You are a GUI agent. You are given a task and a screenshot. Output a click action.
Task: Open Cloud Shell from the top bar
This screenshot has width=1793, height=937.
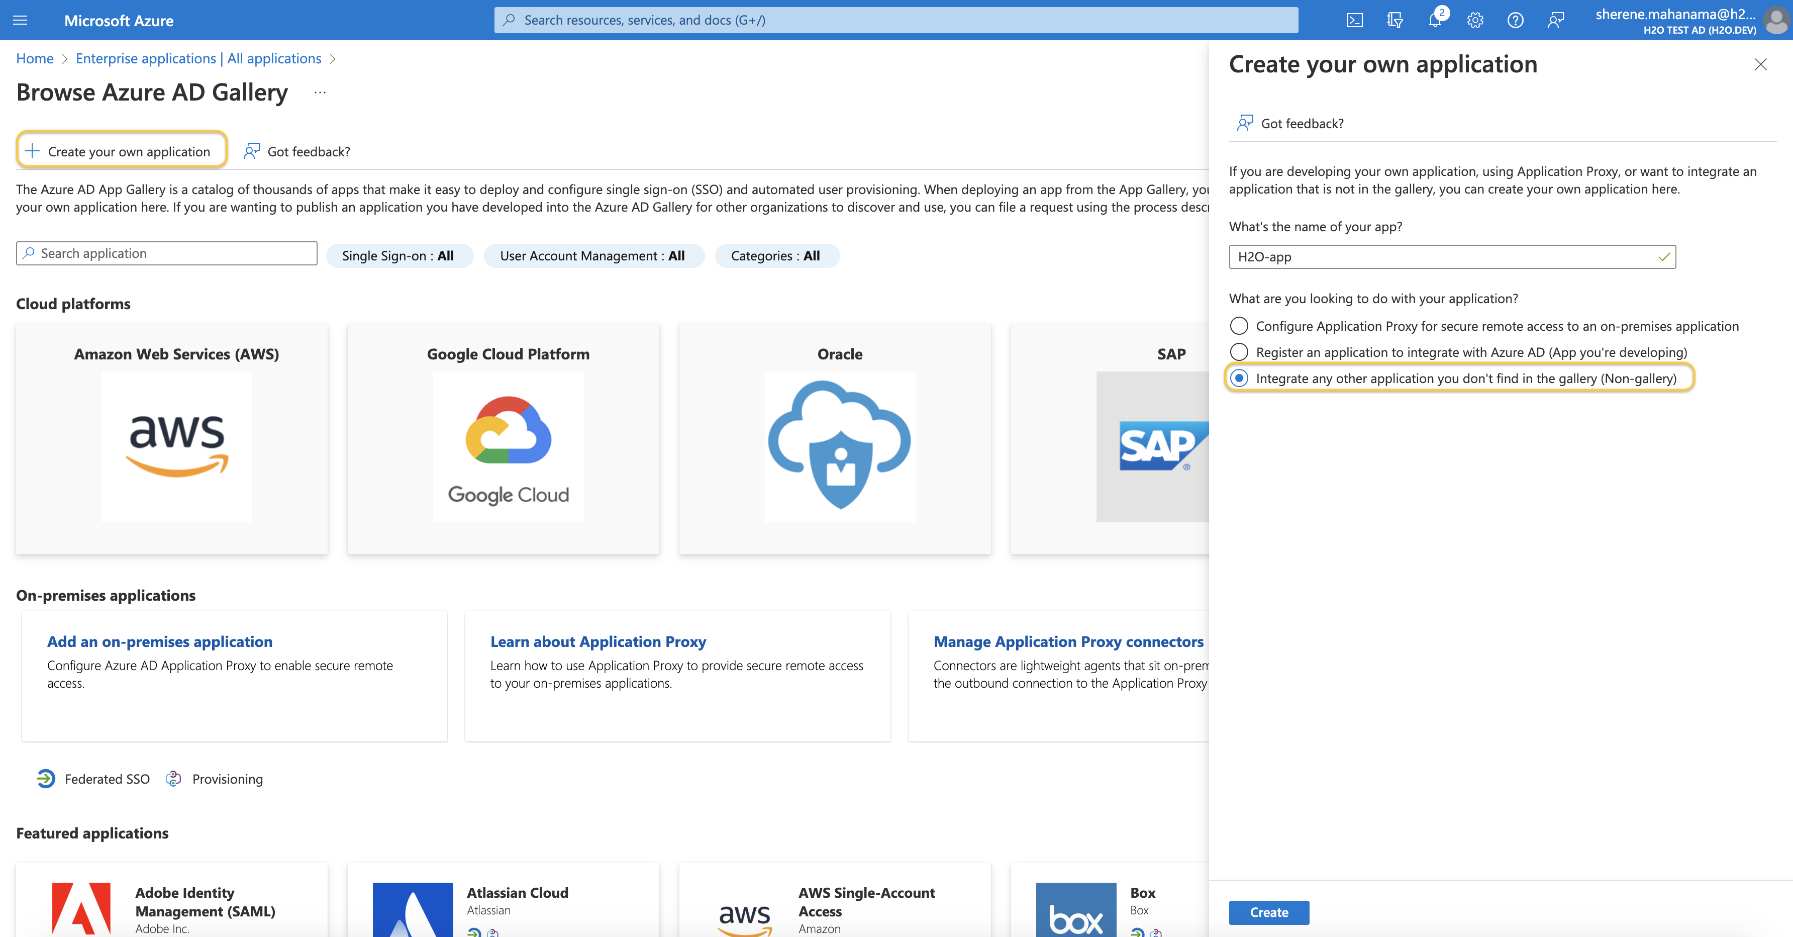click(1354, 20)
